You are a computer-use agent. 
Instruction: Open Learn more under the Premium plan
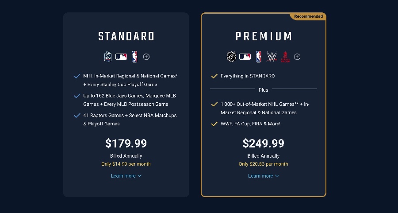(x=264, y=176)
